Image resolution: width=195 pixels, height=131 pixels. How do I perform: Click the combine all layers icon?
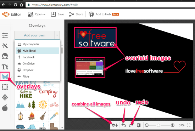pyautogui.click(x=115, y=125)
